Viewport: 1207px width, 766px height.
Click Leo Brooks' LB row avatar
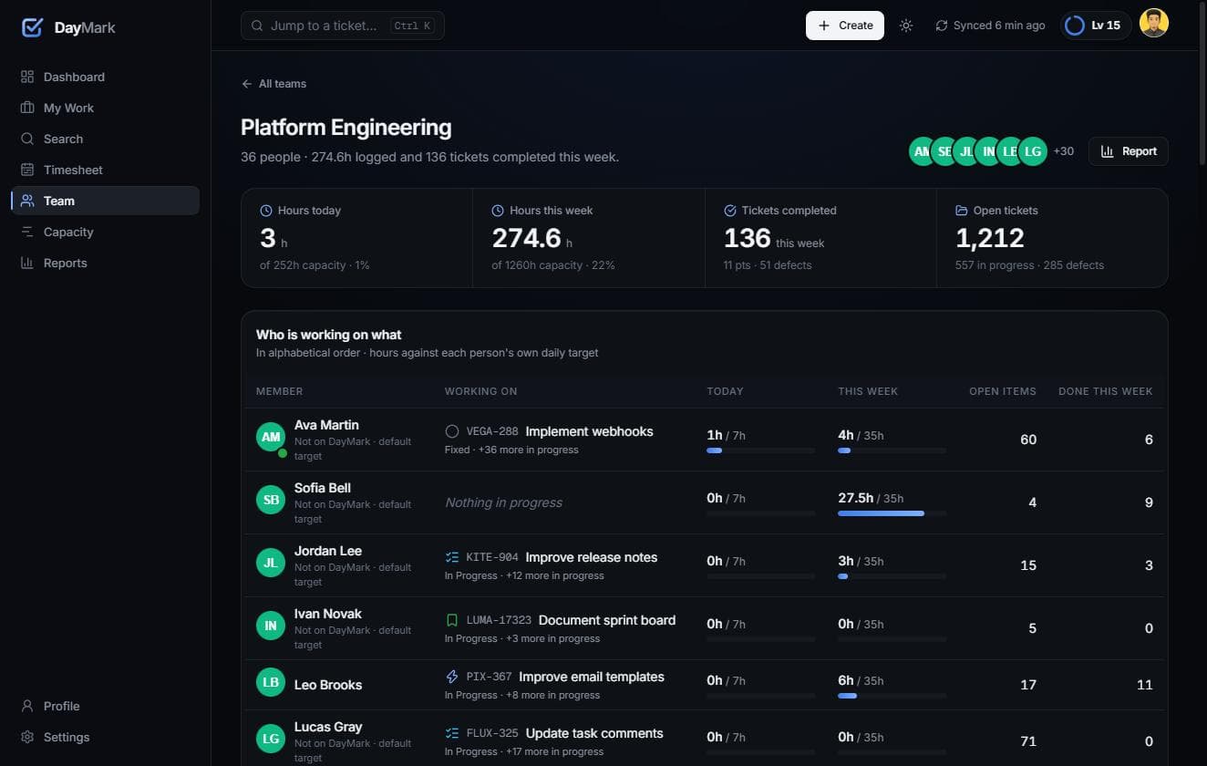pos(271,683)
